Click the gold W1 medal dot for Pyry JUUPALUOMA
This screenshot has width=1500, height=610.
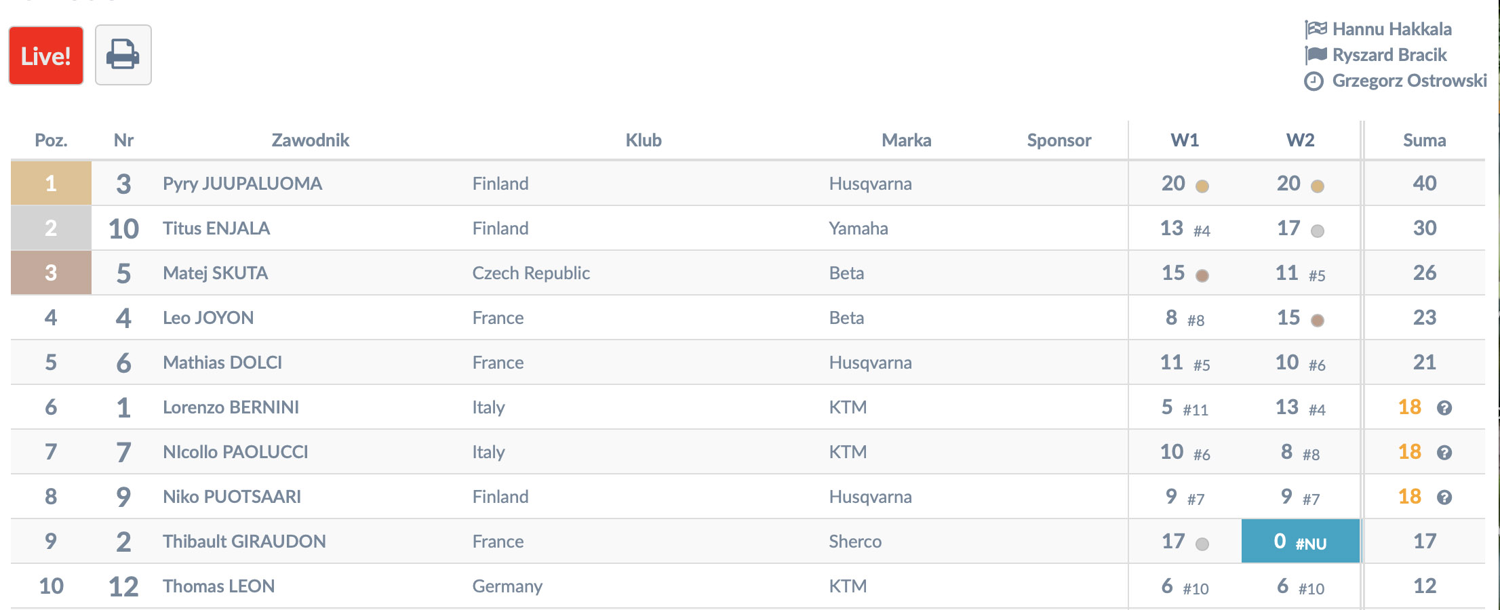click(x=1202, y=186)
